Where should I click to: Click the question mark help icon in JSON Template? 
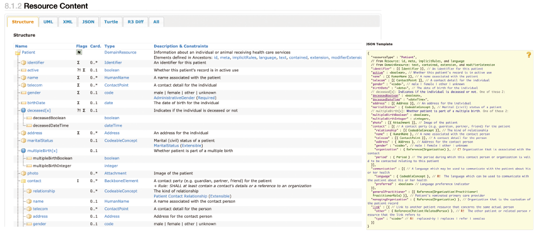529,55
